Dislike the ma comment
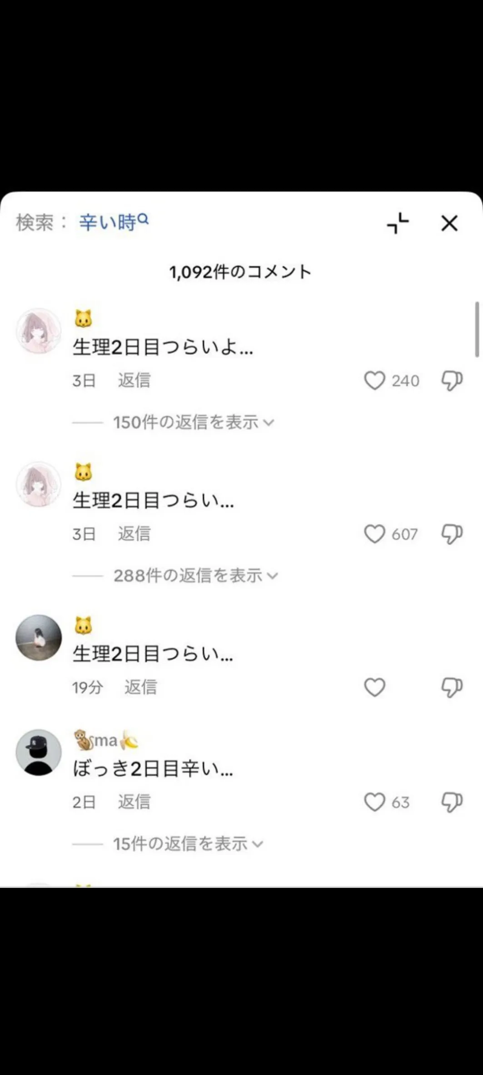The height and width of the screenshot is (1075, 483). point(452,802)
